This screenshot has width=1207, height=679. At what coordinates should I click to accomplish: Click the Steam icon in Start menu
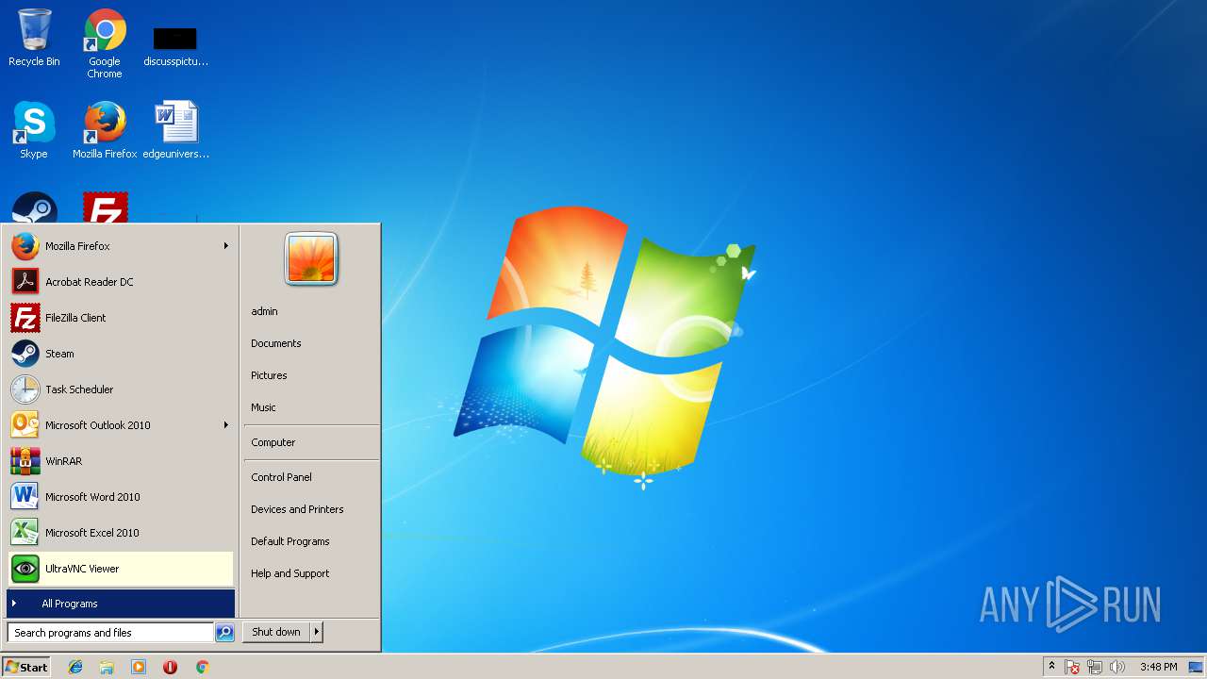coord(25,354)
